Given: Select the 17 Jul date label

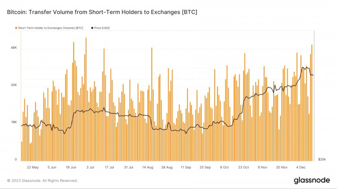Looking at the screenshot, I should [x=109, y=168].
